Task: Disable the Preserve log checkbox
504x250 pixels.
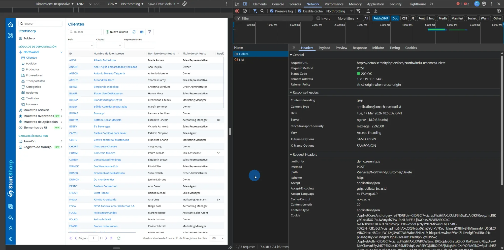Action: click(x=272, y=11)
